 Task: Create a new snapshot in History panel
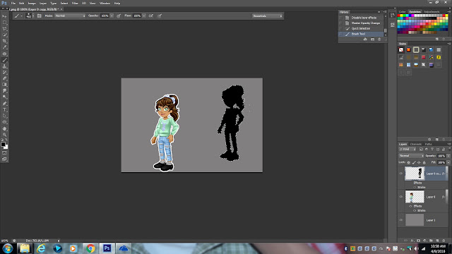tap(372, 40)
